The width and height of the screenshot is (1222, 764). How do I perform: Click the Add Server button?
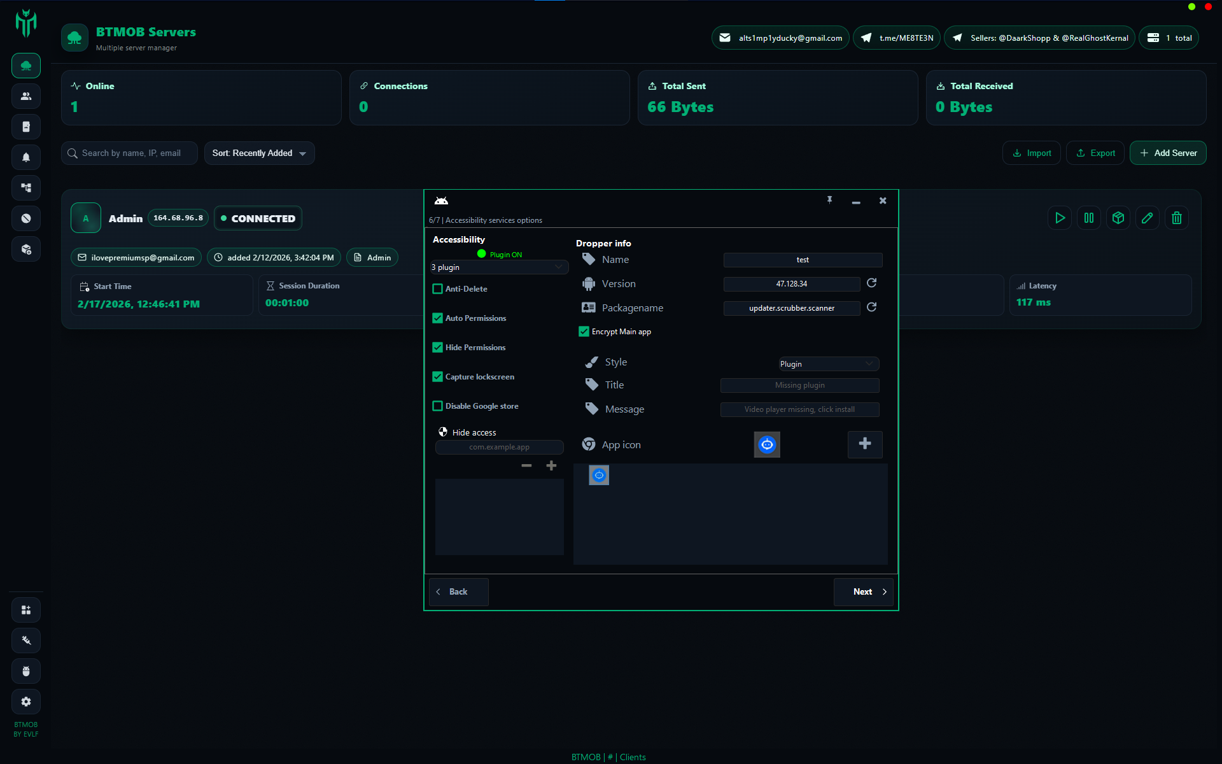pos(1168,153)
